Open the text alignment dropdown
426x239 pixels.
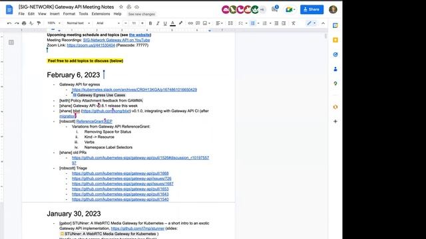[219, 23]
